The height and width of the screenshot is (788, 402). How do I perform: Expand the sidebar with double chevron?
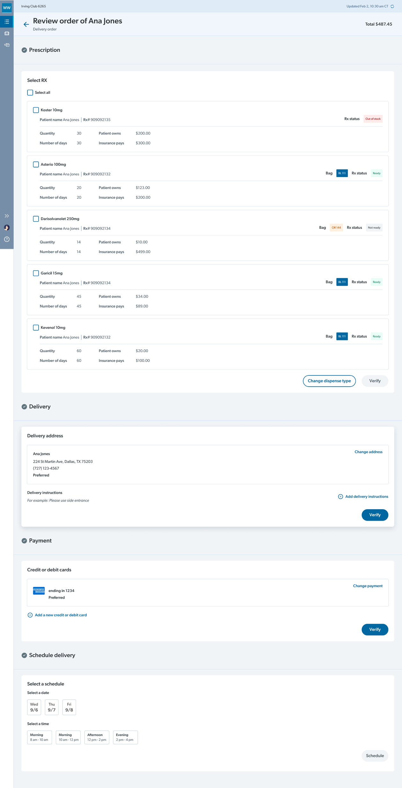[x=7, y=216]
